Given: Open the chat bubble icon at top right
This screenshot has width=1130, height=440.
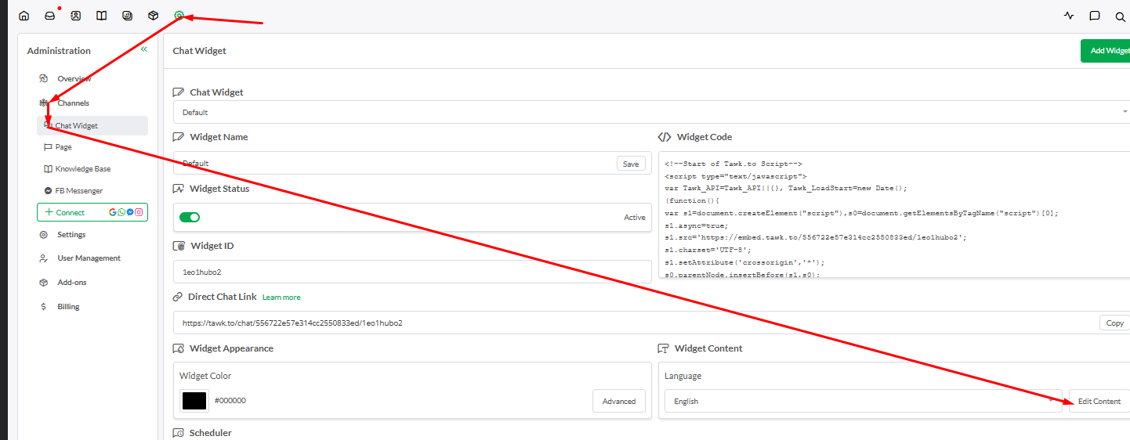Looking at the screenshot, I should pos(1095,16).
